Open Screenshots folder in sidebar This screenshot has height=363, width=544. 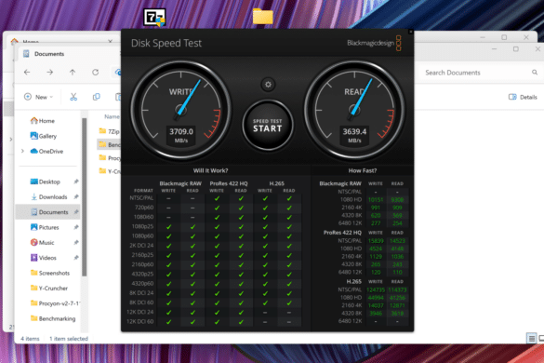click(50, 273)
